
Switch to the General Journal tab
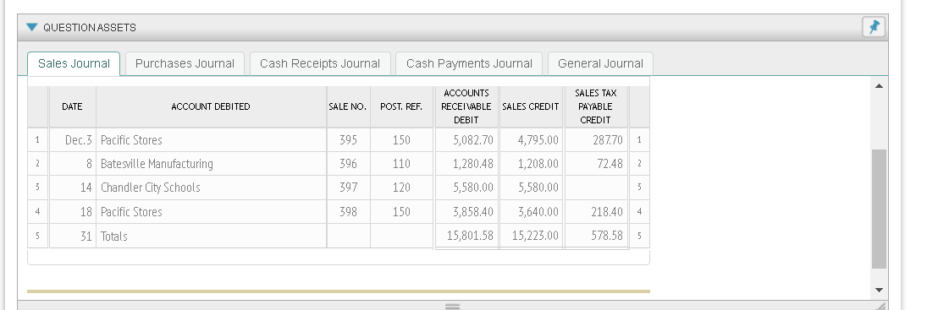tap(600, 63)
